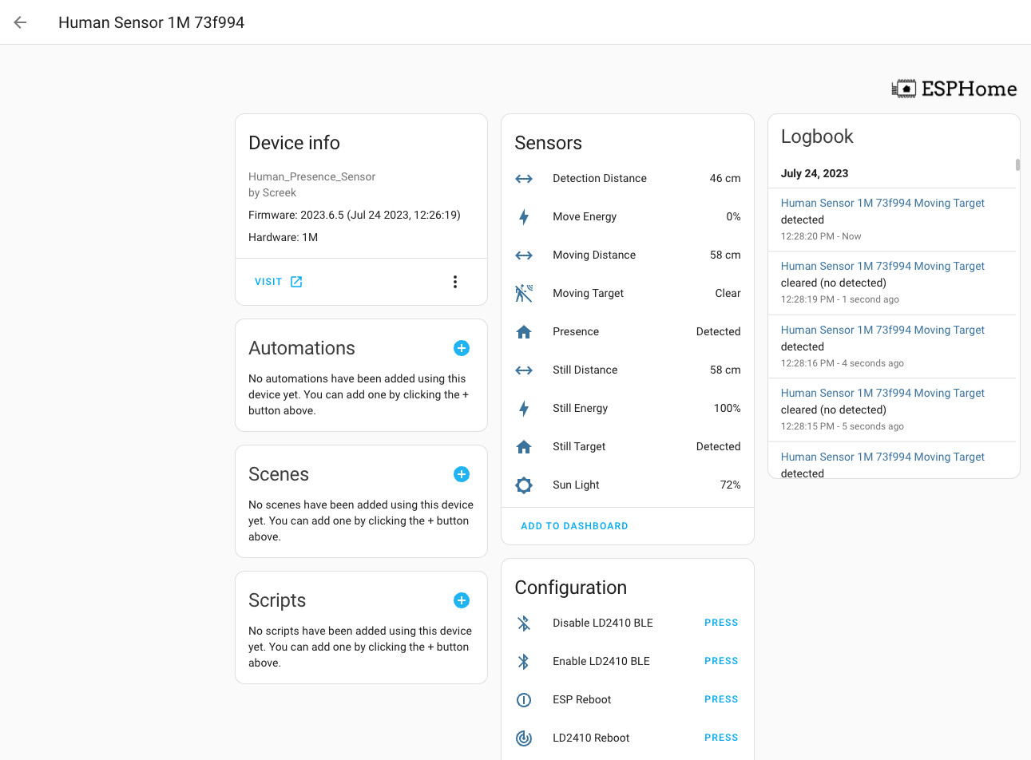
Task: Visit the device web page
Action: [x=278, y=282]
